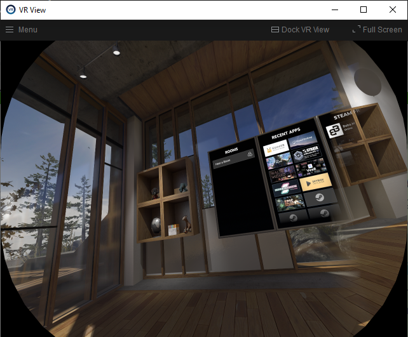408x337 pixels.
Task: Click the bottom-left Steam placeholder tile
Action: pos(293,217)
